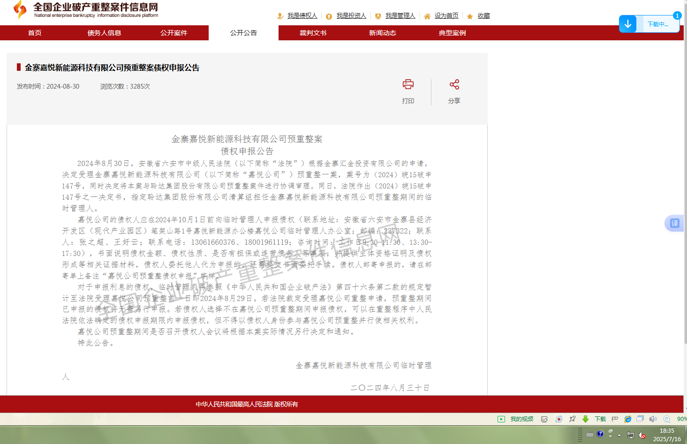Screen dimensions: 687x444
Task: Open the language bar options dropdown
Action: (610, 436)
